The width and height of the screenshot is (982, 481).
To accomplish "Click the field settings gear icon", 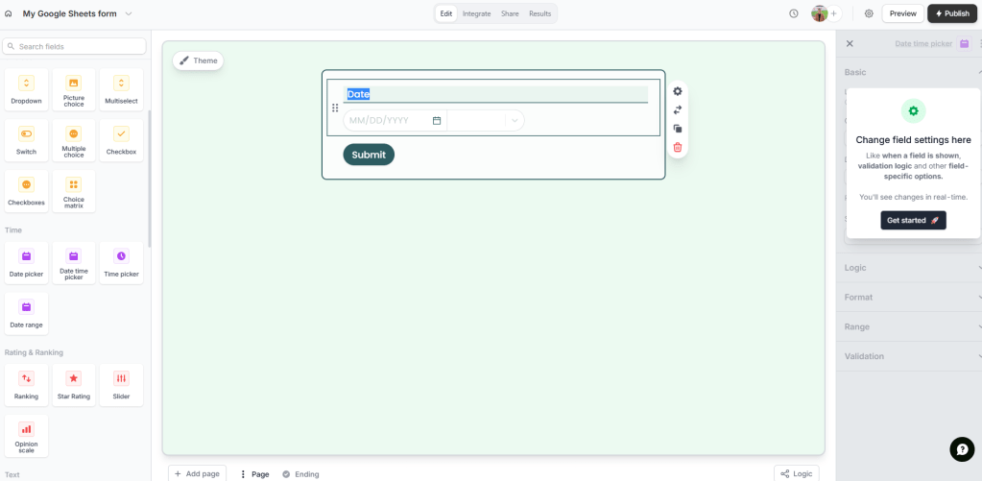I will pyautogui.click(x=678, y=91).
